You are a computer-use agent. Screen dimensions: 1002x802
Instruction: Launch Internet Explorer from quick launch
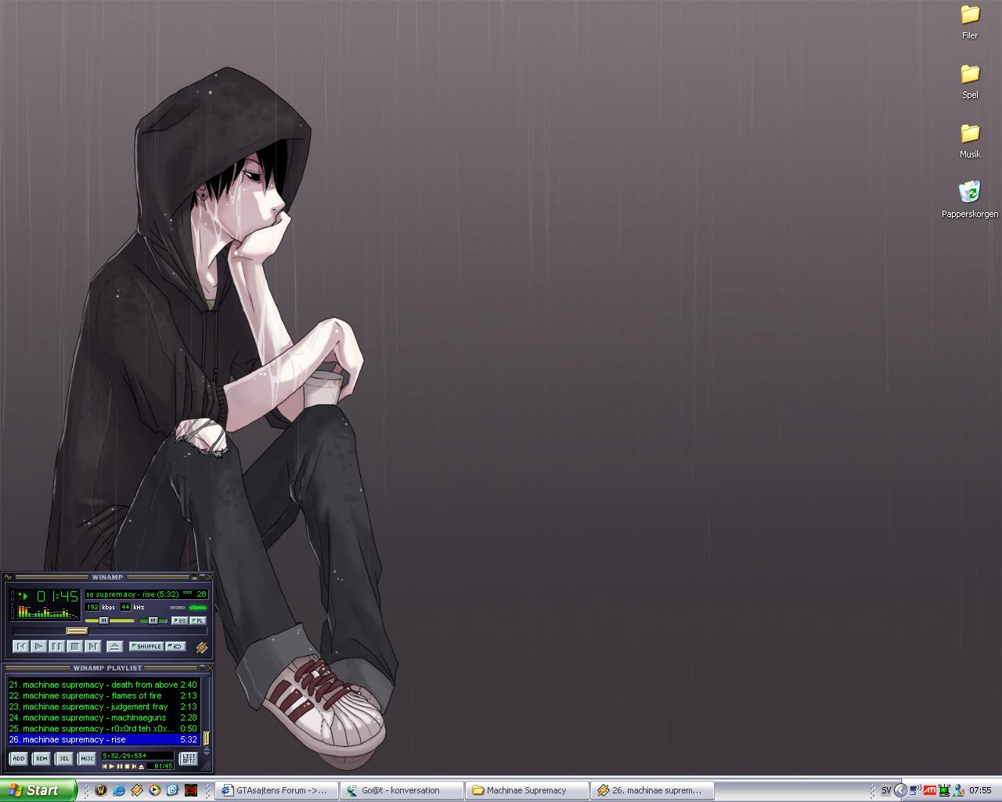(x=119, y=790)
